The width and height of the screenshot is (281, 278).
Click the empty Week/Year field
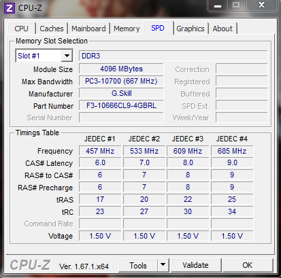click(242, 118)
